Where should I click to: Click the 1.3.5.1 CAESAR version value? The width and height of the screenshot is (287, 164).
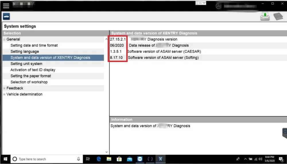pos(116,51)
